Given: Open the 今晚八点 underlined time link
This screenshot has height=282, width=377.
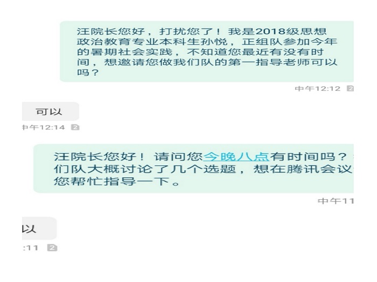Looking at the screenshot, I should (236, 157).
